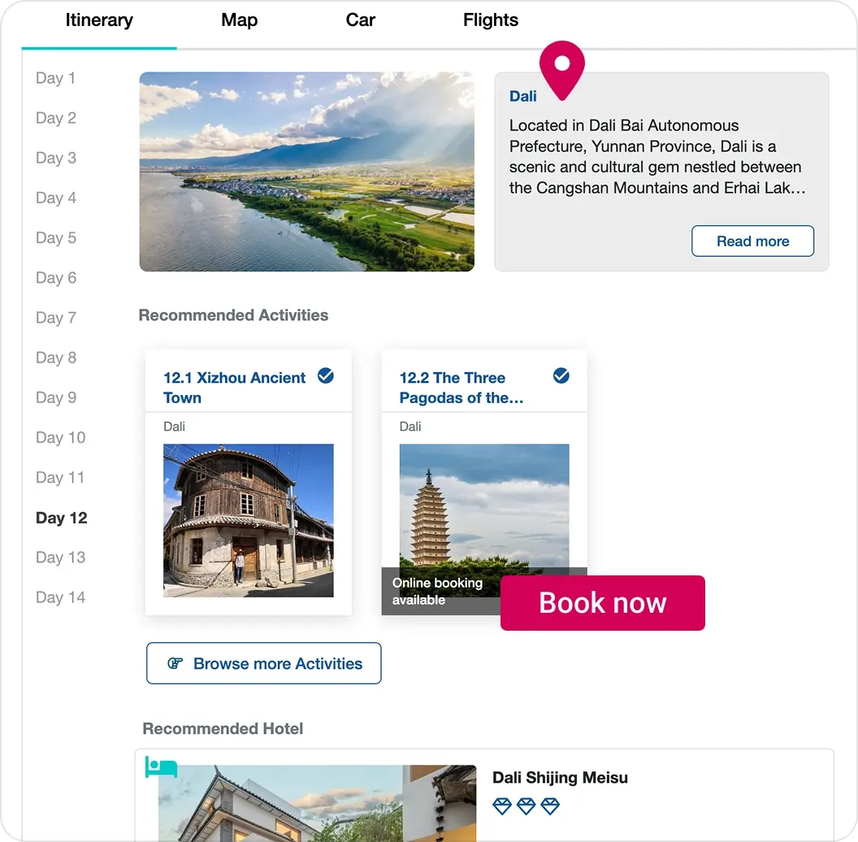The height and width of the screenshot is (842, 858).
Task: Open the 12.1 Xizhou Ancient Town activity
Action: pyautogui.click(x=234, y=387)
